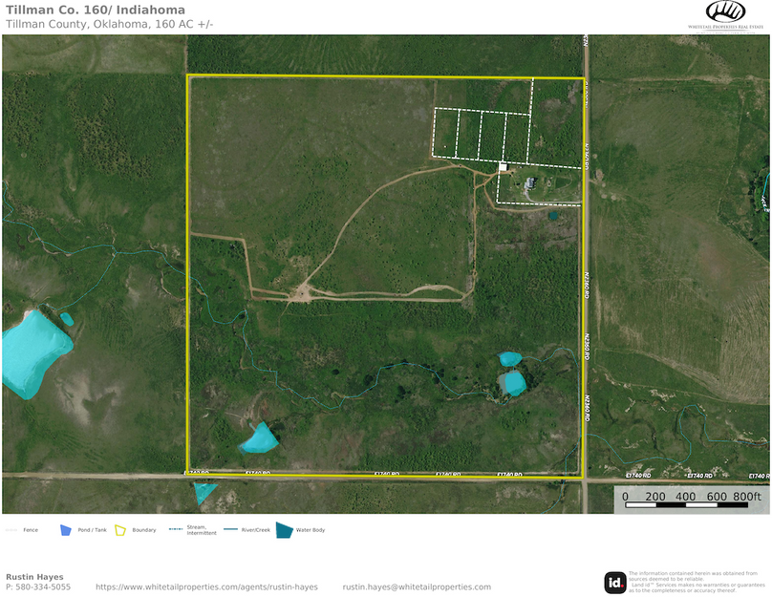Click the white building beside the fenced pens
The image size is (772, 597).
[503, 167]
